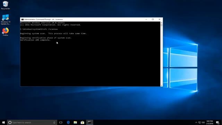222x125 pixels.
Task: Open the network status tray icon
Action: (x=200, y=123)
